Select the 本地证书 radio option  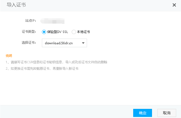[x=74, y=32]
